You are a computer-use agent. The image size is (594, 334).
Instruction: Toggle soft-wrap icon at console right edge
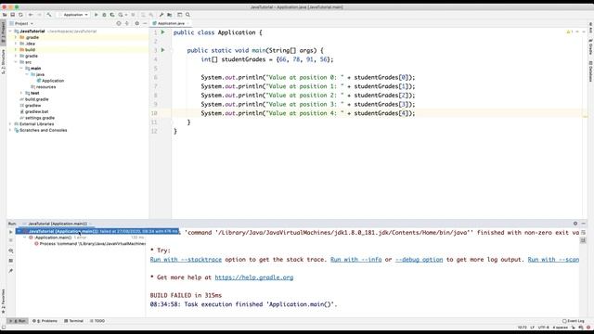coord(583,232)
